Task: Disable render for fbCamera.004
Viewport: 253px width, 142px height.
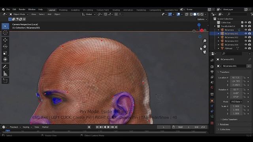Action: coord(249,45)
